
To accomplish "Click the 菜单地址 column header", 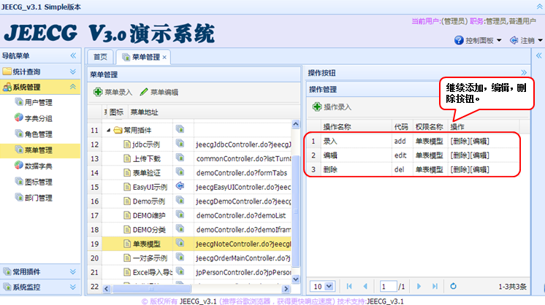I will (x=144, y=112).
